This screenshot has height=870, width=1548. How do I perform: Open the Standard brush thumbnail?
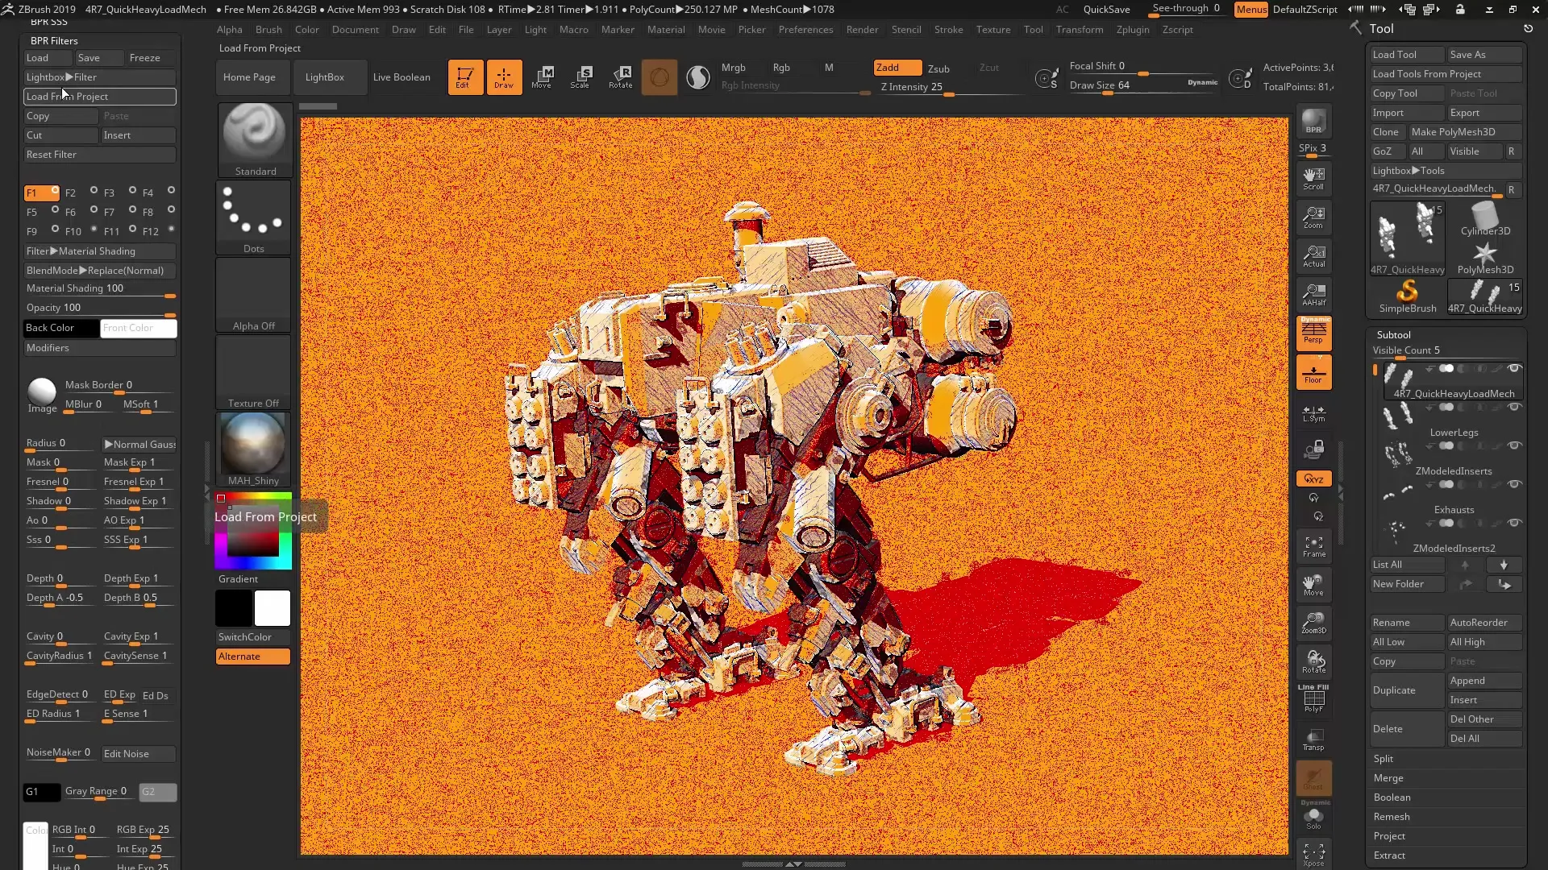254,139
